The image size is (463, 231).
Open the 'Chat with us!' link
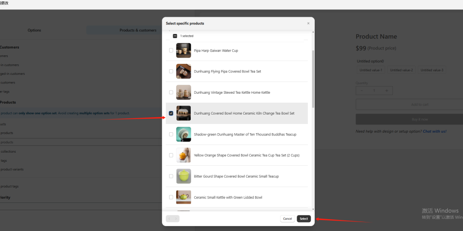coord(435,131)
